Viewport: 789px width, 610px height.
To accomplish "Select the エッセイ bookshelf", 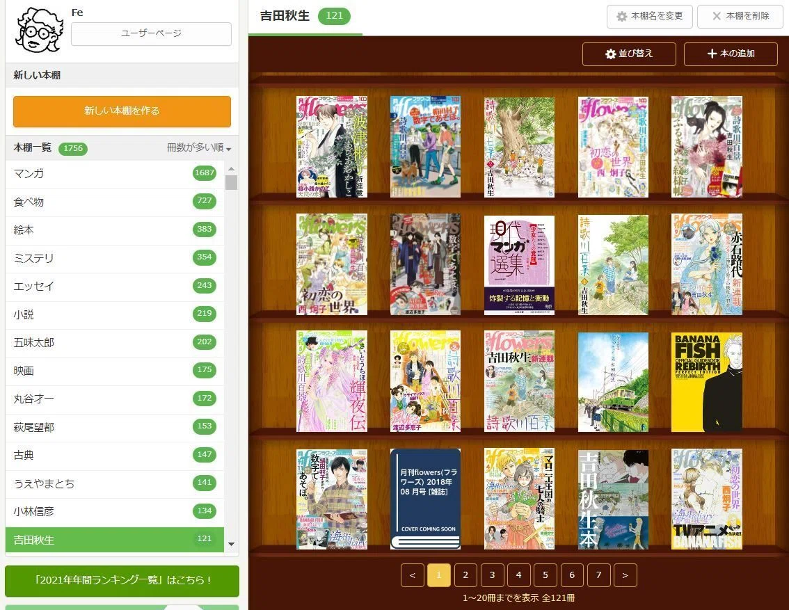I will (115, 287).
